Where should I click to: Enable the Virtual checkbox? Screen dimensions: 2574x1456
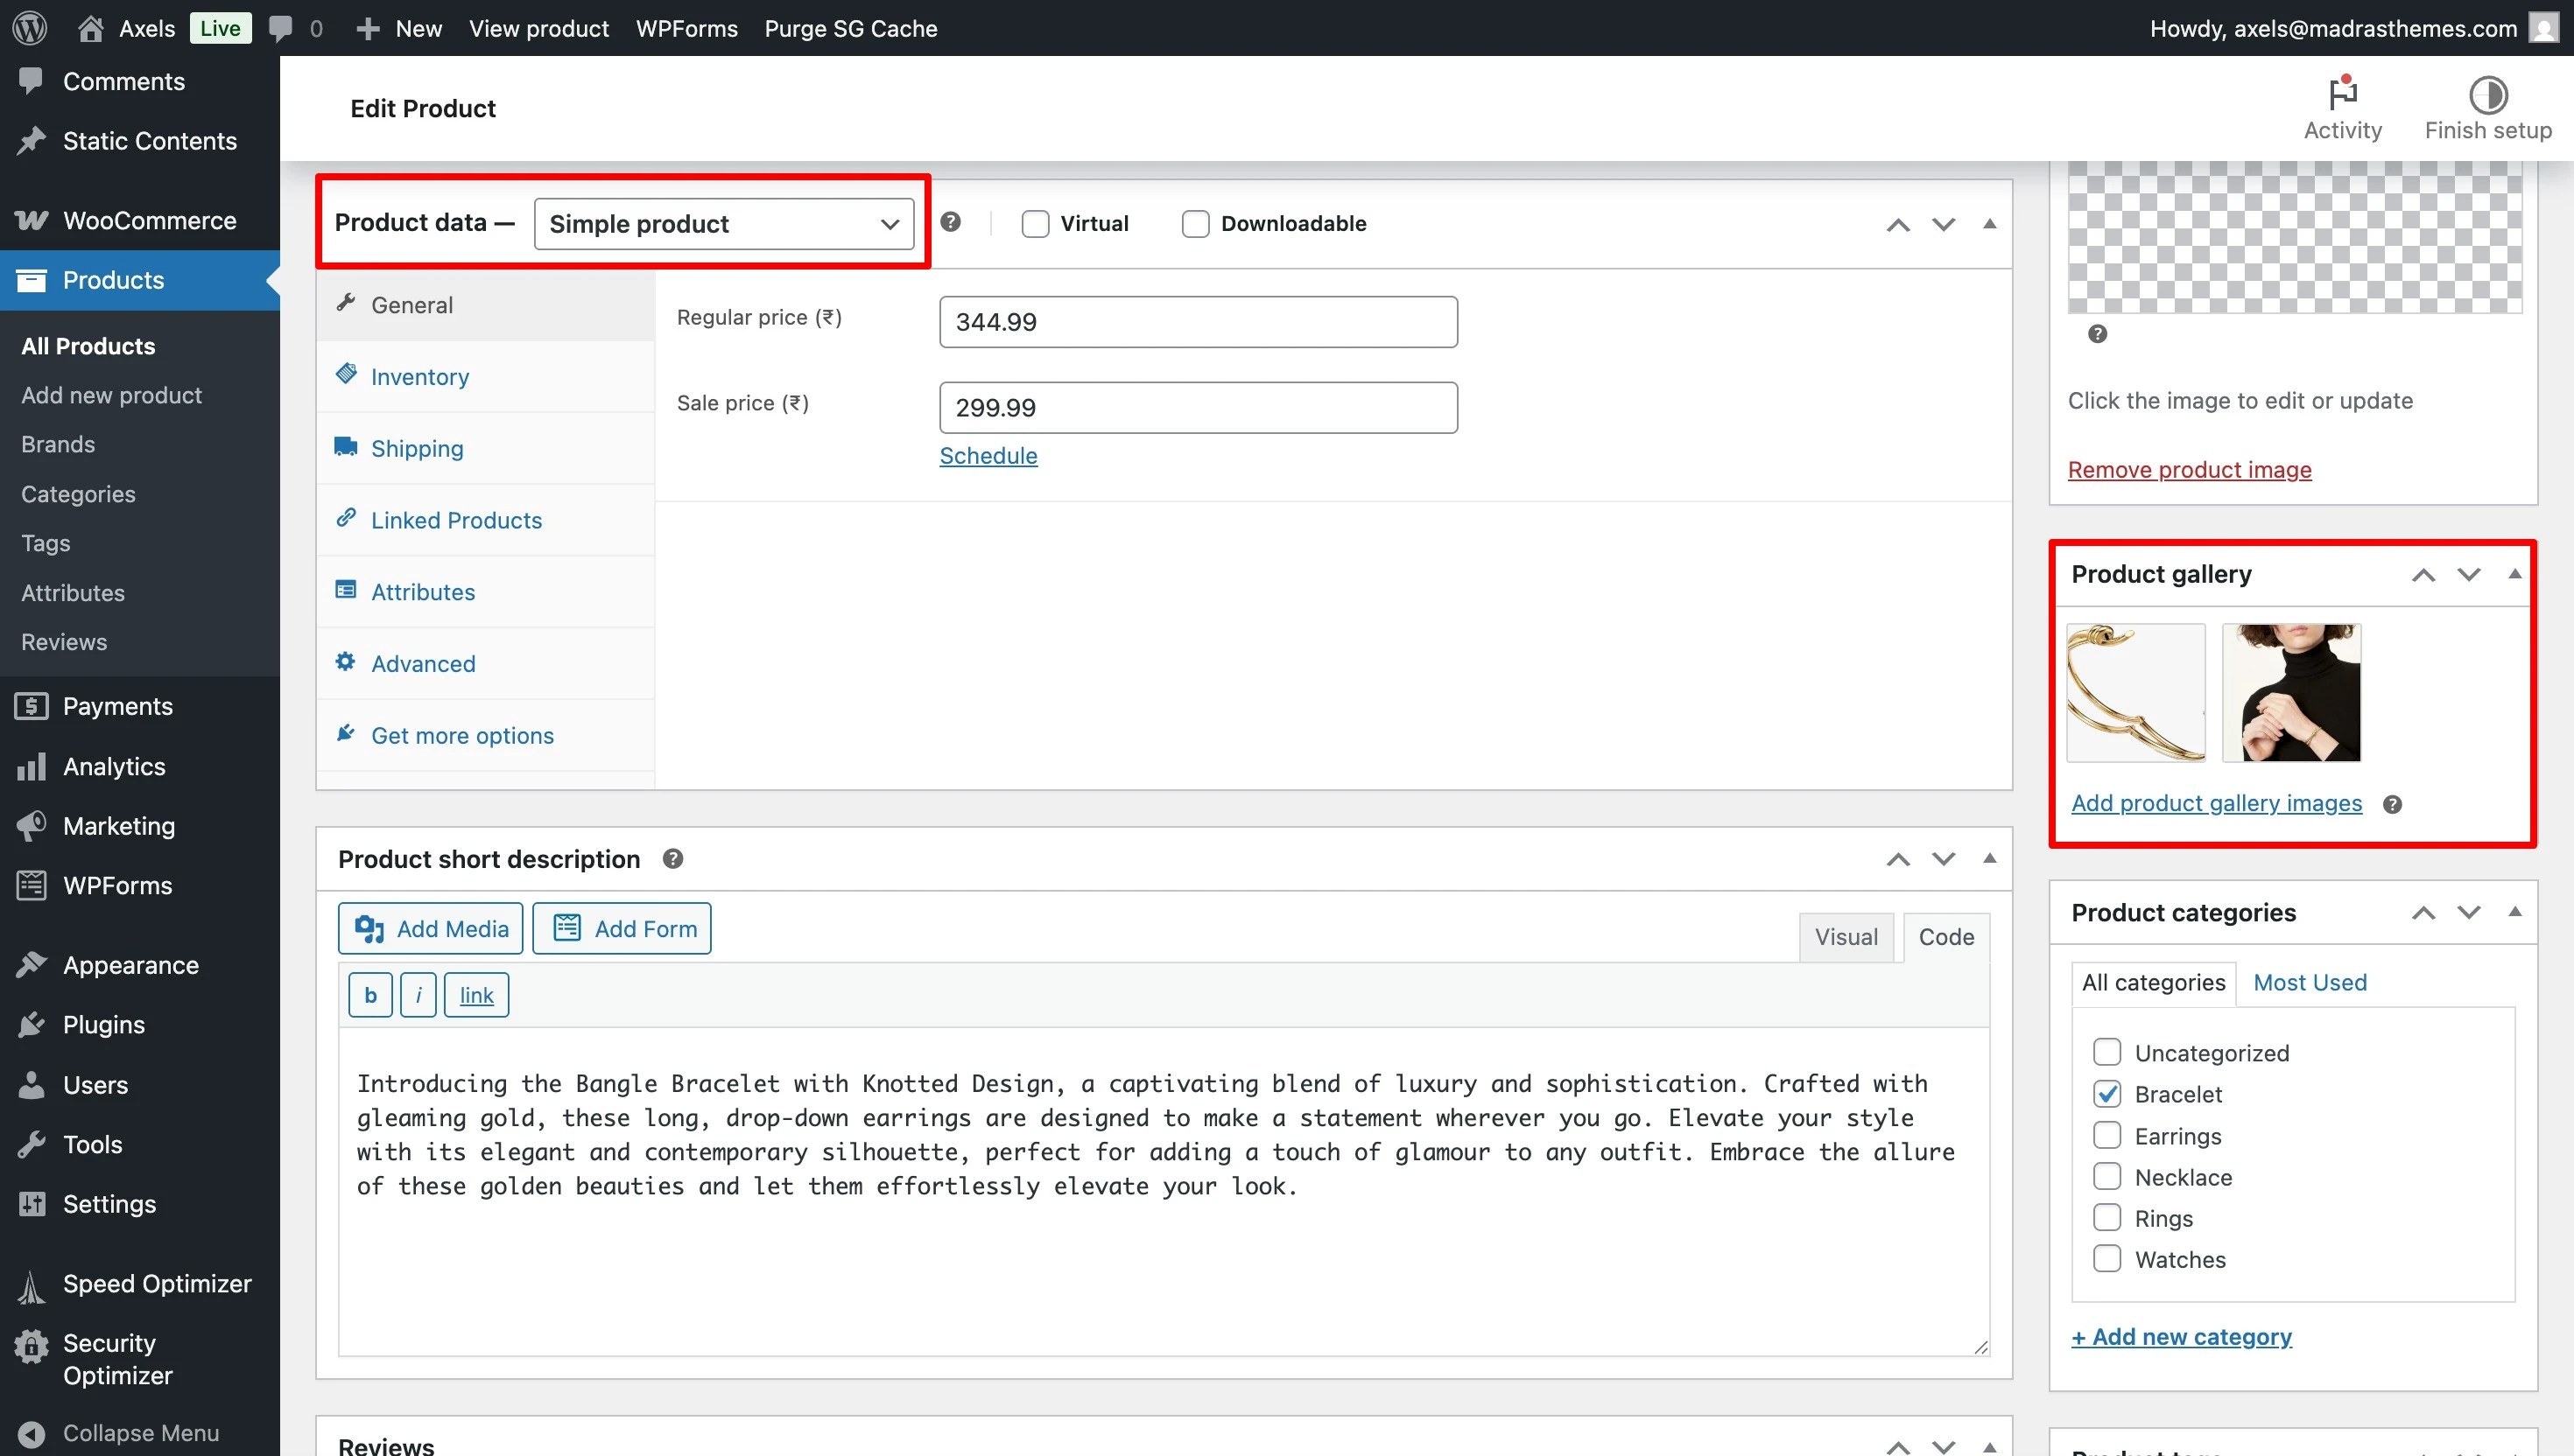pos(1034,224)
